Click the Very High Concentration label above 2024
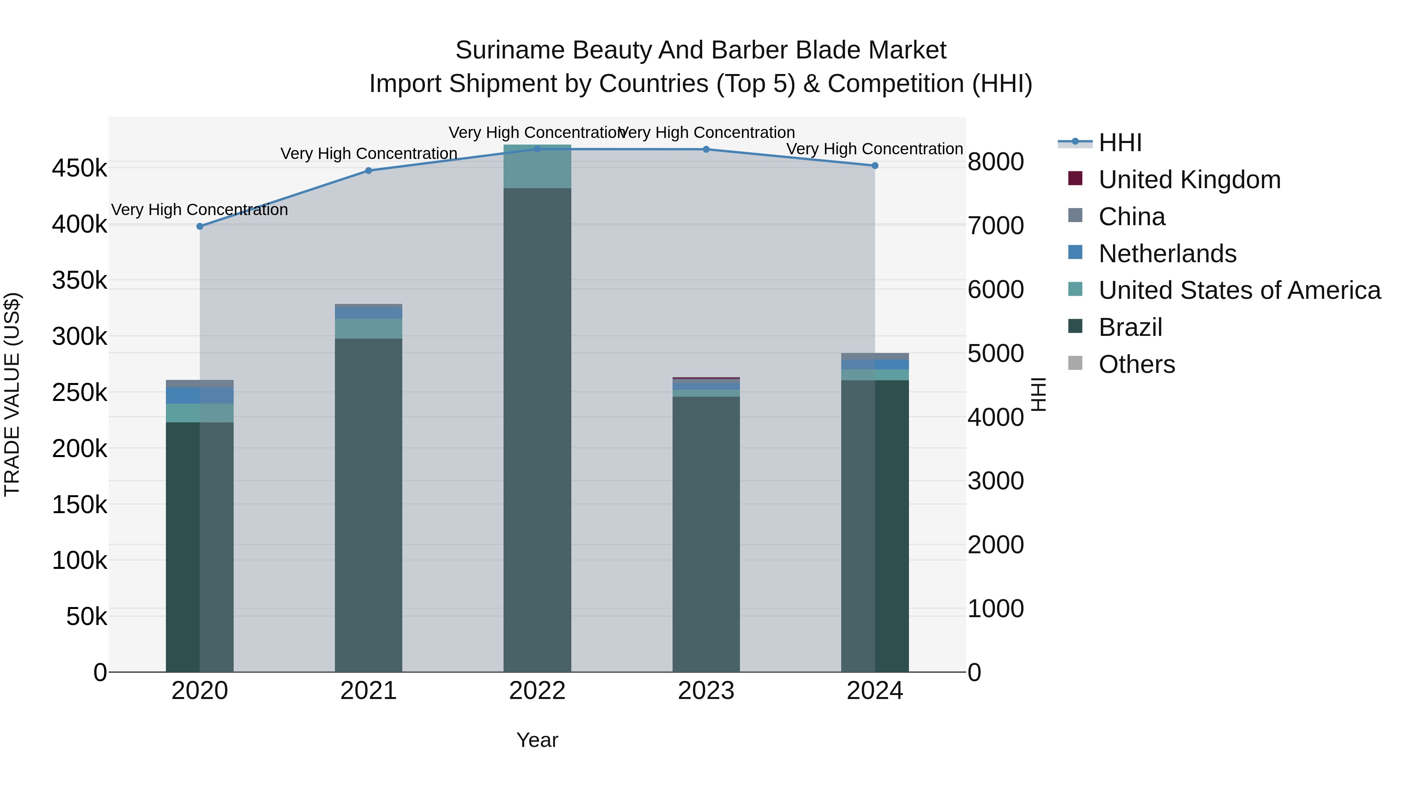1402x789 pixels. coord(875,149)
